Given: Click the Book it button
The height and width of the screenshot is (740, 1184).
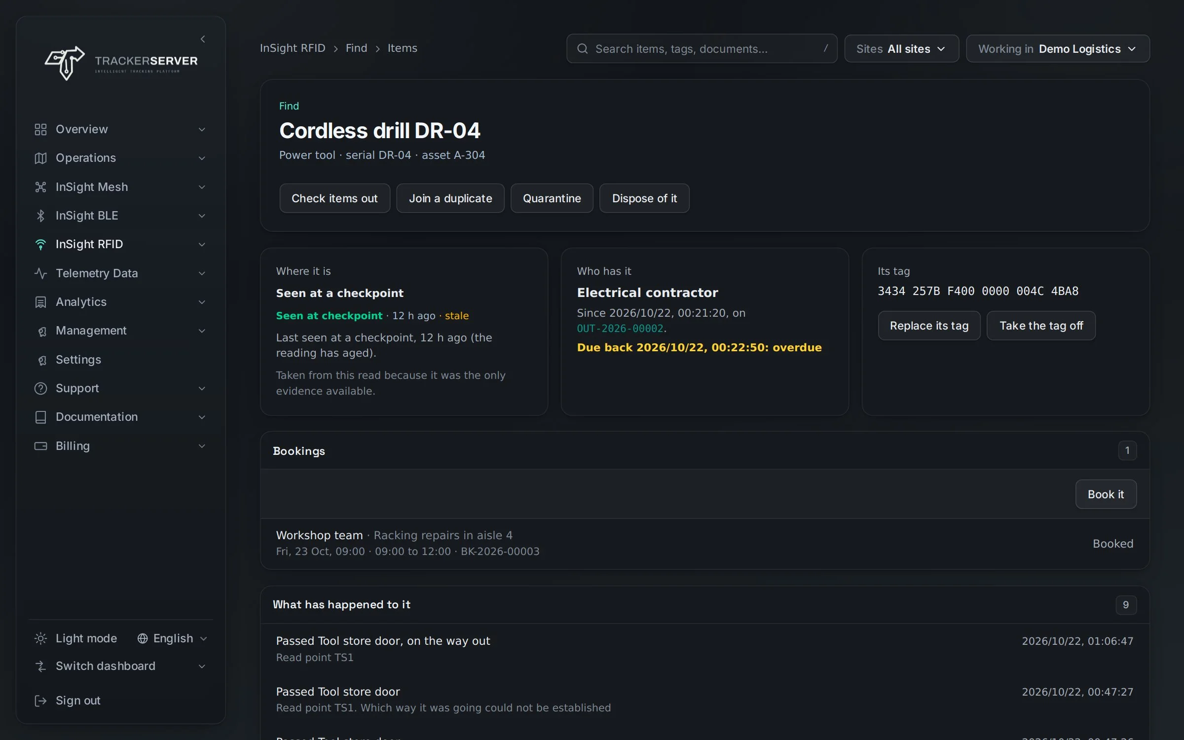Looking at the screenshot, I should [x=1106, y=494].
